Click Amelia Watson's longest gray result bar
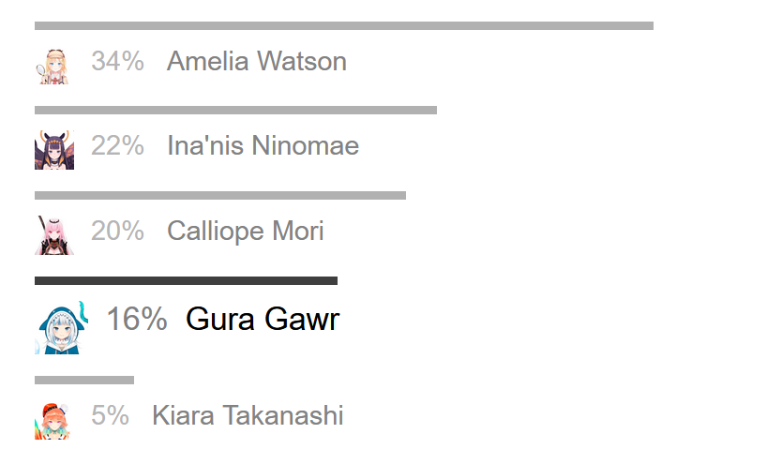 344,26
